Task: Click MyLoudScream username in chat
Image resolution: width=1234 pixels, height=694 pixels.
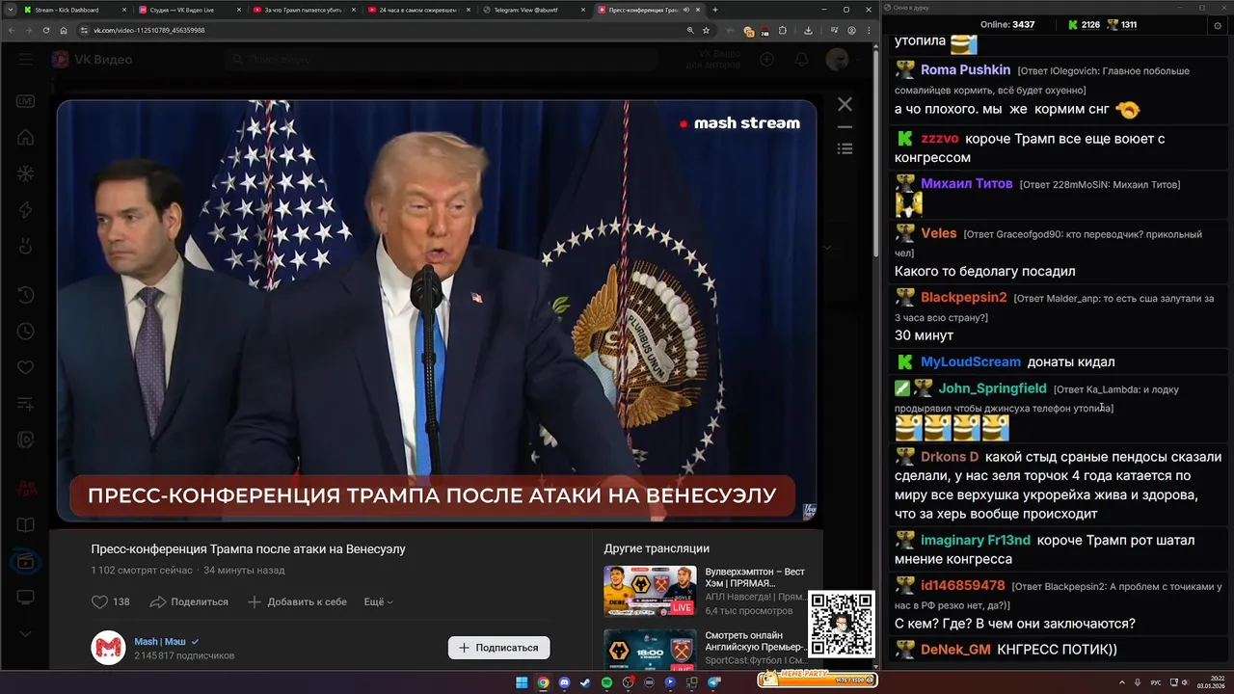Action: point(971,361)
